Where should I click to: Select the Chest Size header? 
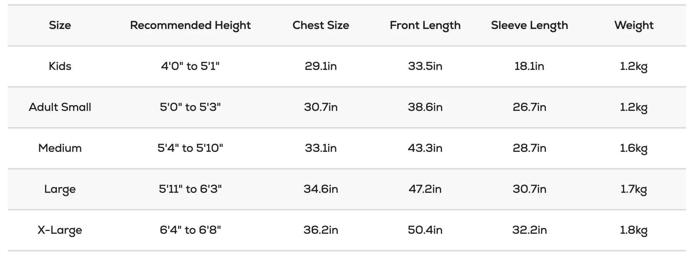coord(321,25)
